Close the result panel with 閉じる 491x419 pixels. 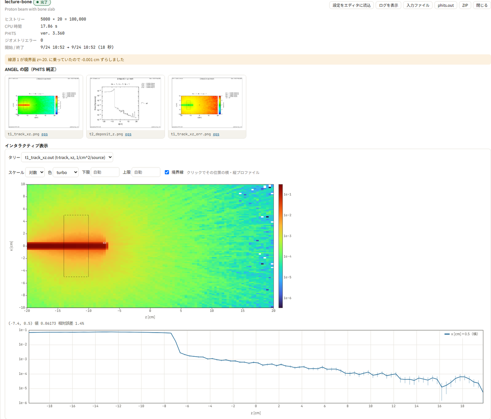point(482,5)
